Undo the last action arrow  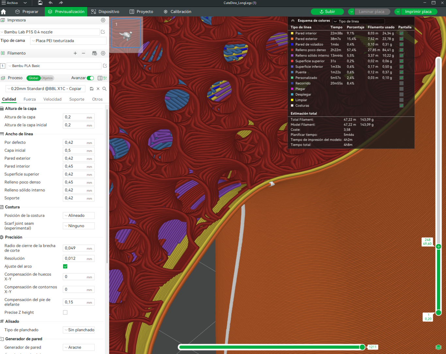coord(51,3)
